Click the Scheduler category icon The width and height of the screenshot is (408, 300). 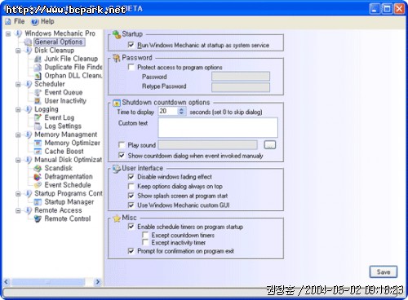[x=28, y=84]
